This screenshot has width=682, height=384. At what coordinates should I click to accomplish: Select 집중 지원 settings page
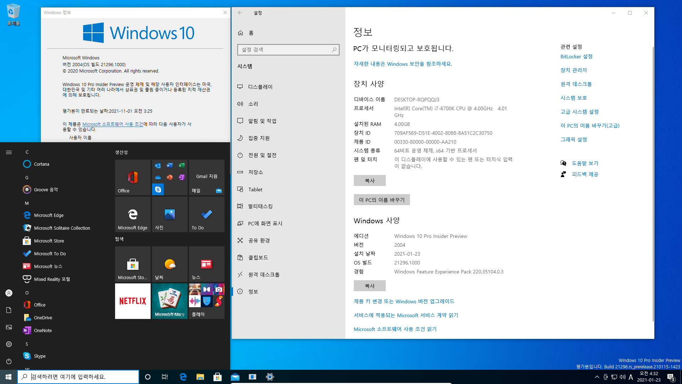point(288,138)
